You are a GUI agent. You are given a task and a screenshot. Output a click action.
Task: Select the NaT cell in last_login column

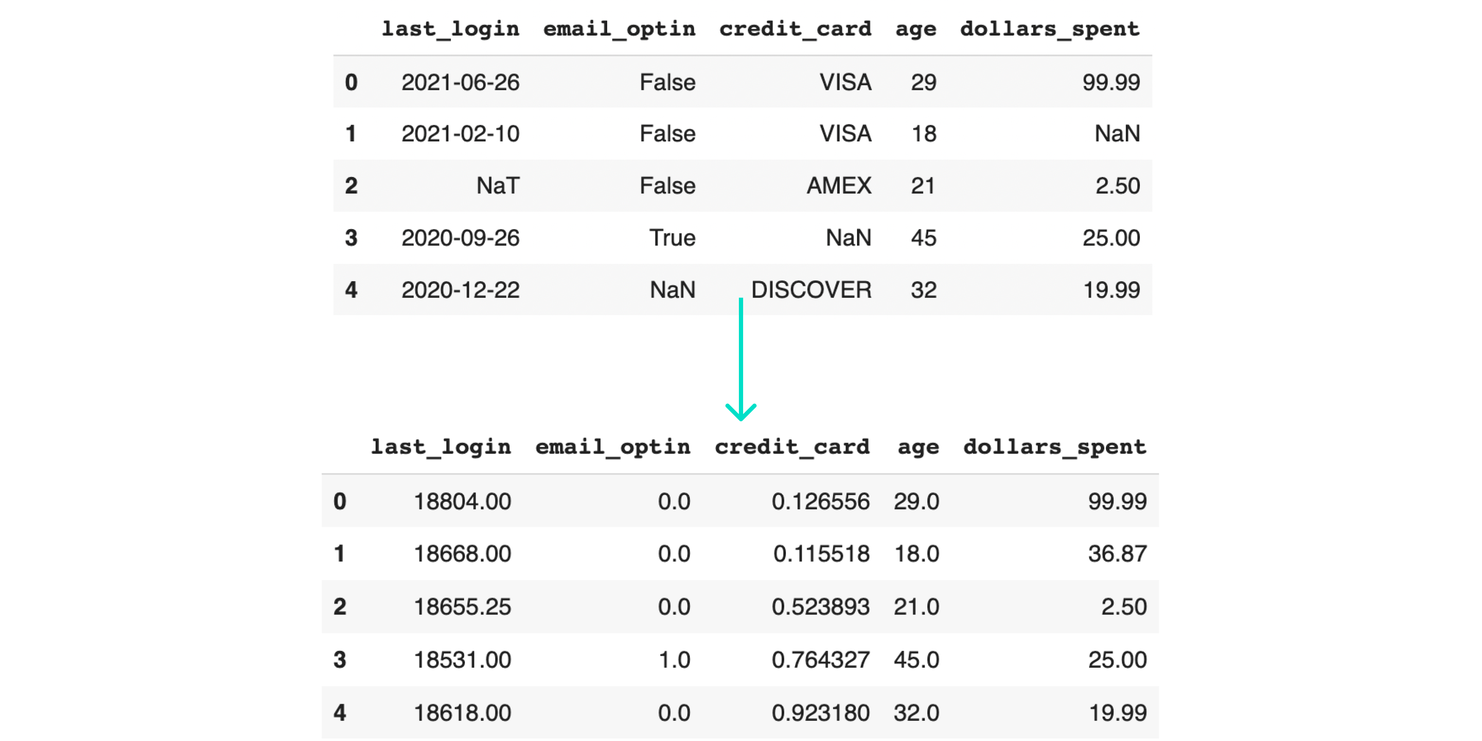[498, 186]
